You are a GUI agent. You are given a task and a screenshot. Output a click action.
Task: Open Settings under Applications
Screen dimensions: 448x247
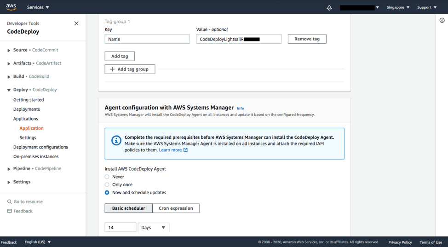pos(28,138)
